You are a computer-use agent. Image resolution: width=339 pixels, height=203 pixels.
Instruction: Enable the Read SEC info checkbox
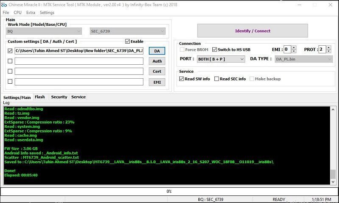(x=217, y=79)
